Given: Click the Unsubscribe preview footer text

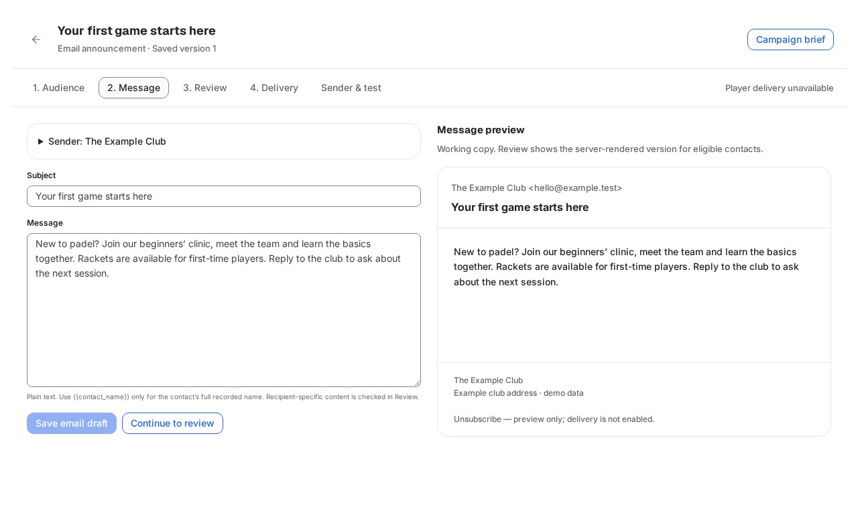Looking at the screenshot, I should coord(554,419).
